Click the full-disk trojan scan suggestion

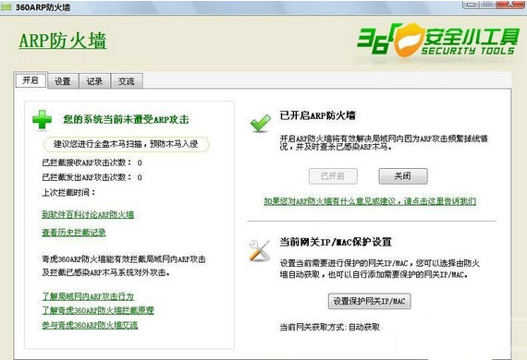click(126, 144)
